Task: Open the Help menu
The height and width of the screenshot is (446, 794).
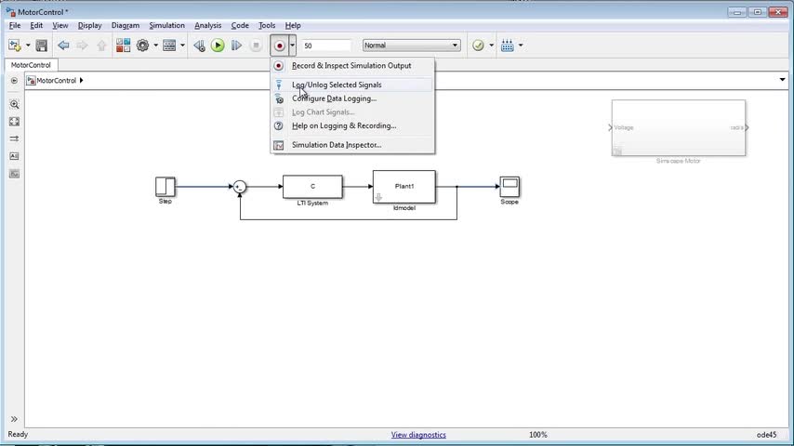Action: [293, 25]
